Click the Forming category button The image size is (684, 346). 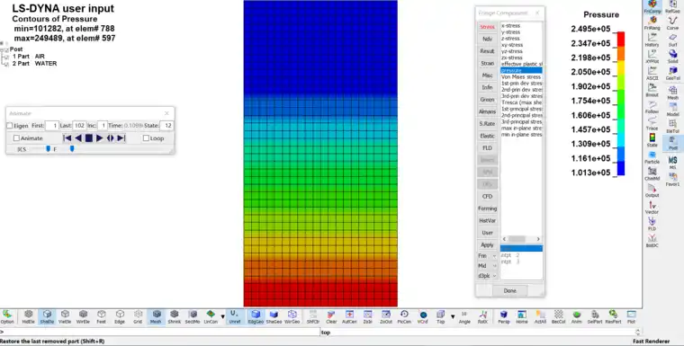point(487,208)
